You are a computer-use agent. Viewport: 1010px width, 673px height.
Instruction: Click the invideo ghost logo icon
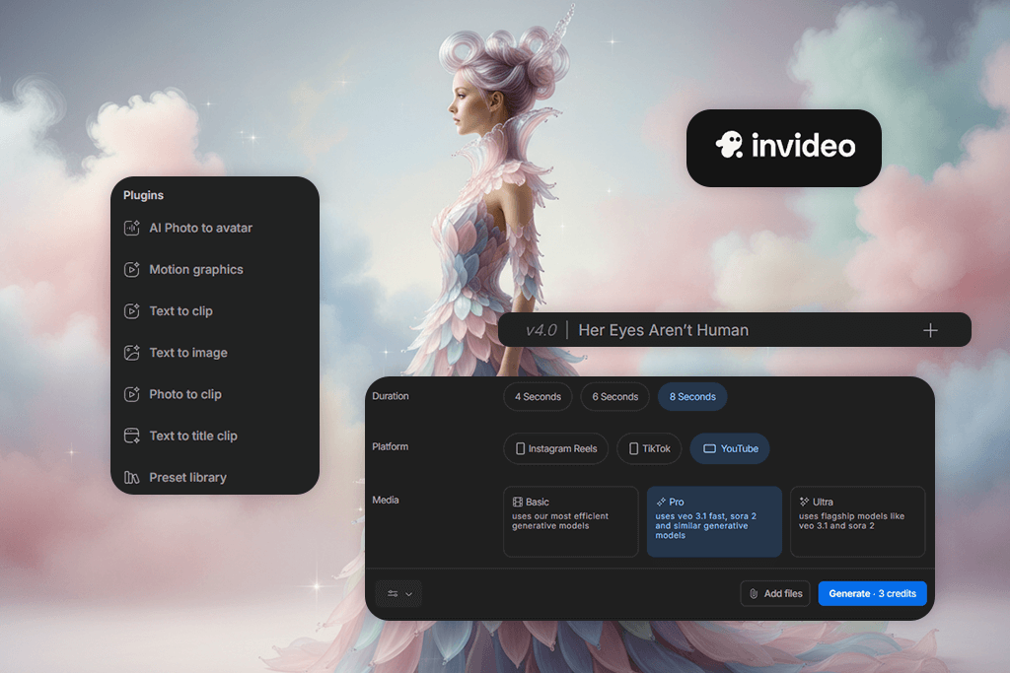pyautogui.click(x=729, y=145)
